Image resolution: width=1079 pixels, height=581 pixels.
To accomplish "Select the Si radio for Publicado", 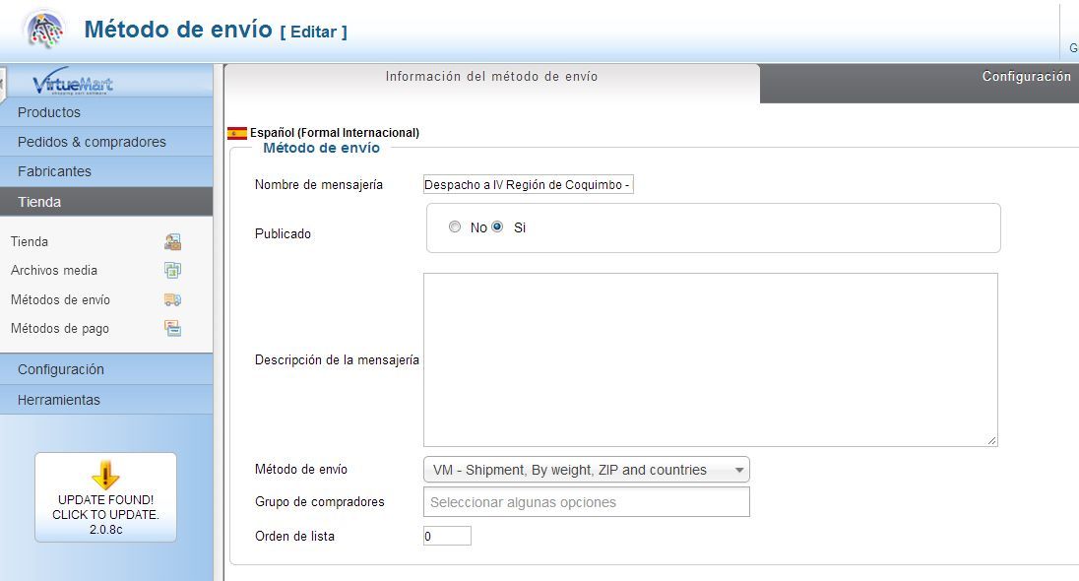I will click(497, 226).
